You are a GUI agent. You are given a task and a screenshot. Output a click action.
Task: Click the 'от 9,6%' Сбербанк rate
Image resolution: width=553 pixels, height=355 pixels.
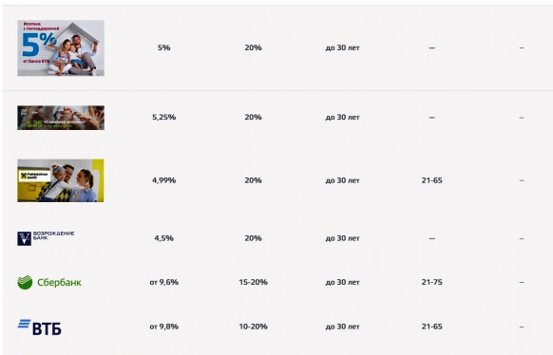coord(164,282)
